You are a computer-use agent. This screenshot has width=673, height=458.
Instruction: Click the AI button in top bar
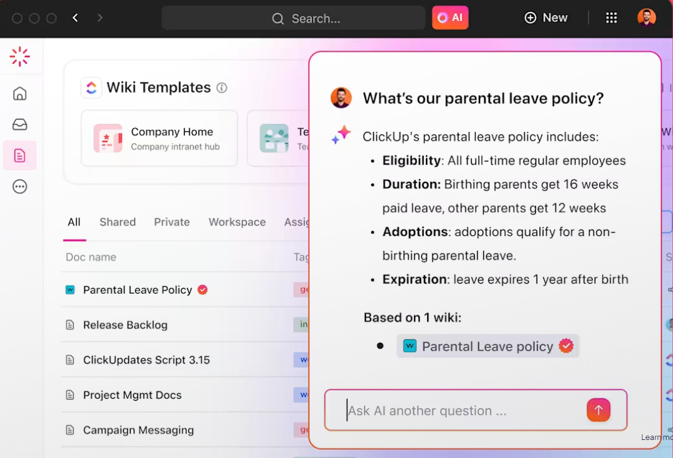coord(450,18)
